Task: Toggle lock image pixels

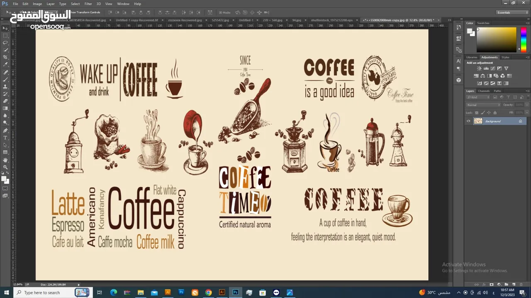Action: (482, 113)
